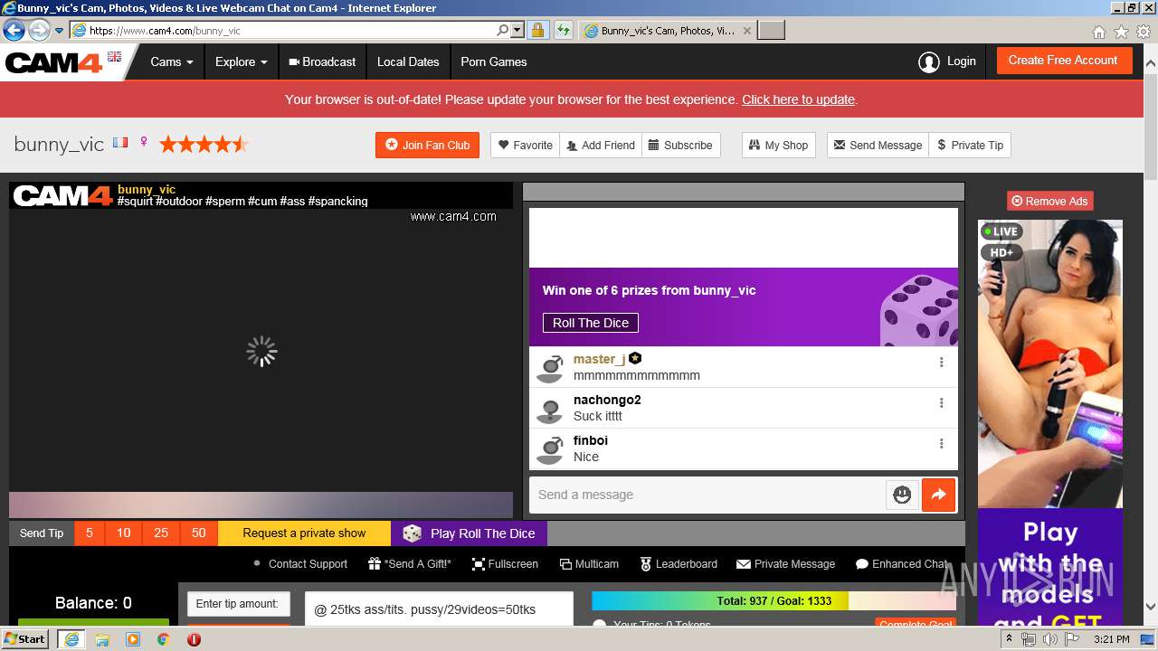Send a tip of 25 tokens
The image size is (1158, 651).
pyautogui.click(x=161, y=533)
